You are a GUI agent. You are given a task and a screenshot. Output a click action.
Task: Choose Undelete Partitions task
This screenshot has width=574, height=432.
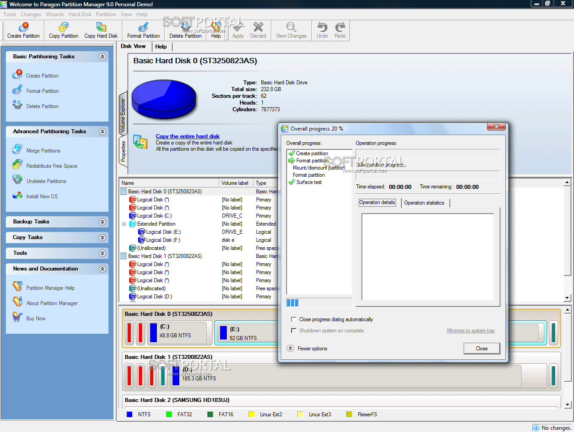point(46,181)
